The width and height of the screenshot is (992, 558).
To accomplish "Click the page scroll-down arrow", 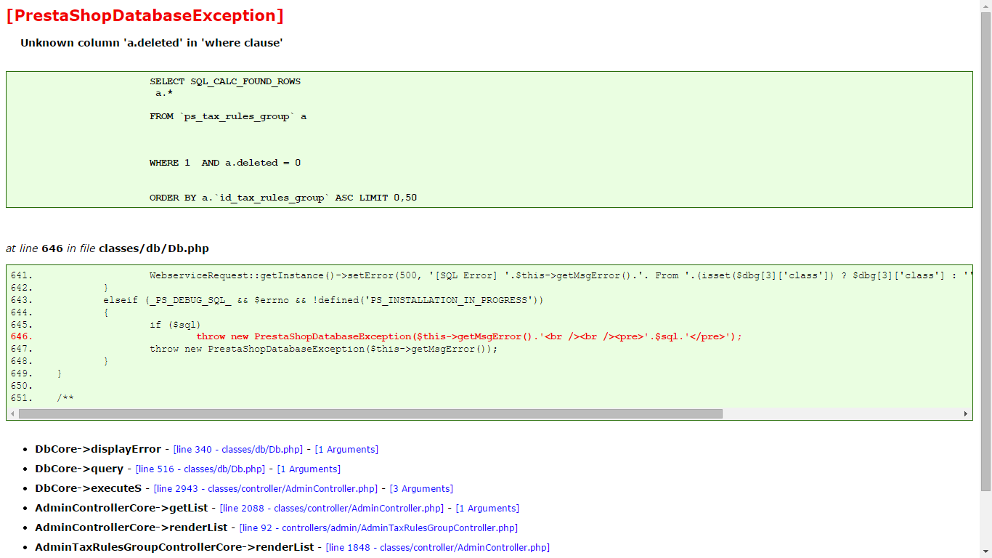I will [985, 552].
